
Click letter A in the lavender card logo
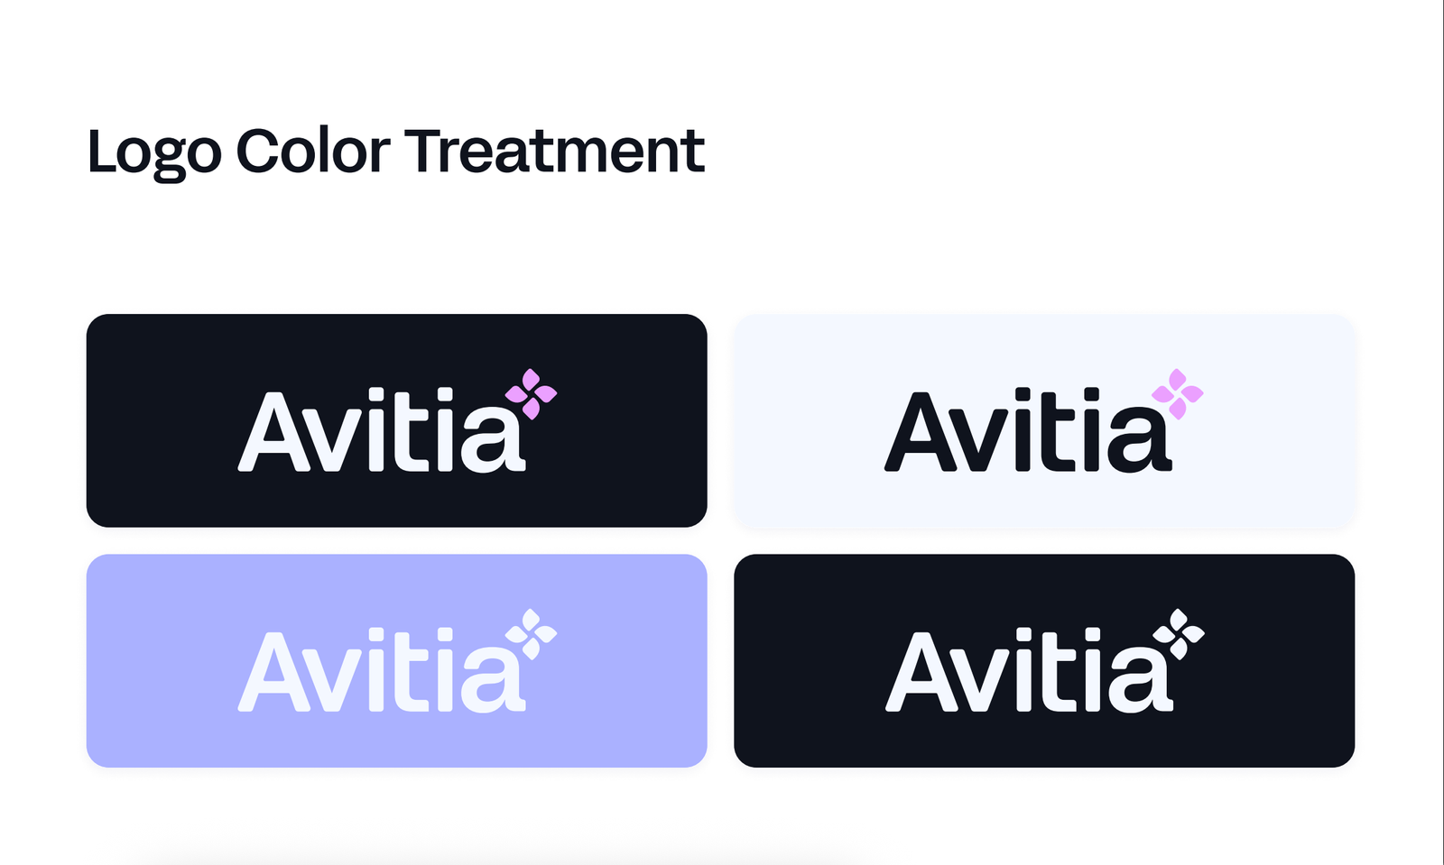[274, 671]
